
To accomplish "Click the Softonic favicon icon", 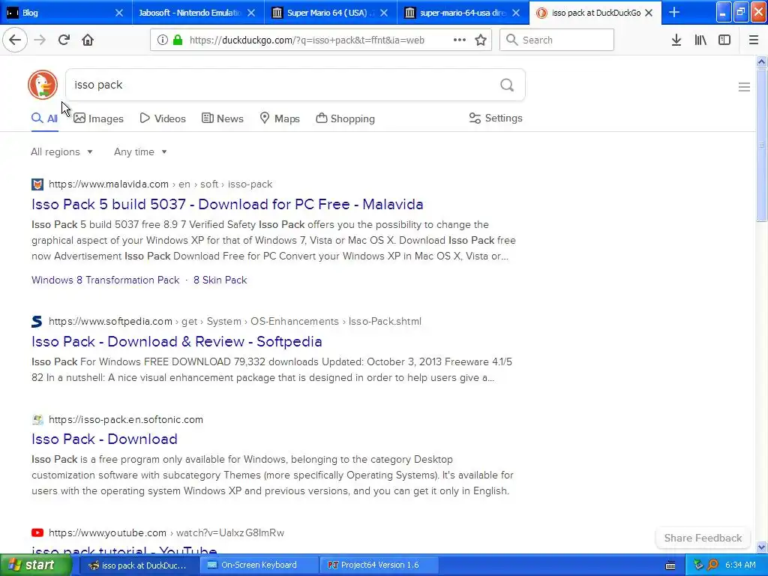I will 37,419.
